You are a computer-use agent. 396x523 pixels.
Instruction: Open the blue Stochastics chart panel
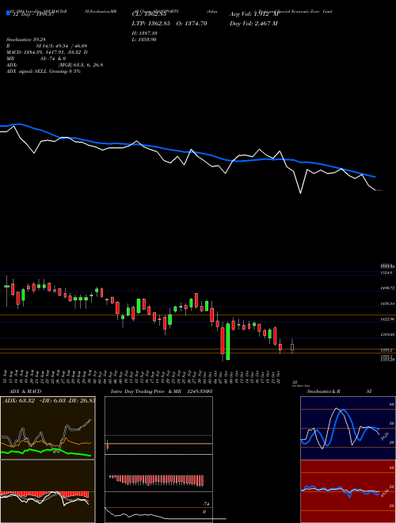tap(348, 428)
